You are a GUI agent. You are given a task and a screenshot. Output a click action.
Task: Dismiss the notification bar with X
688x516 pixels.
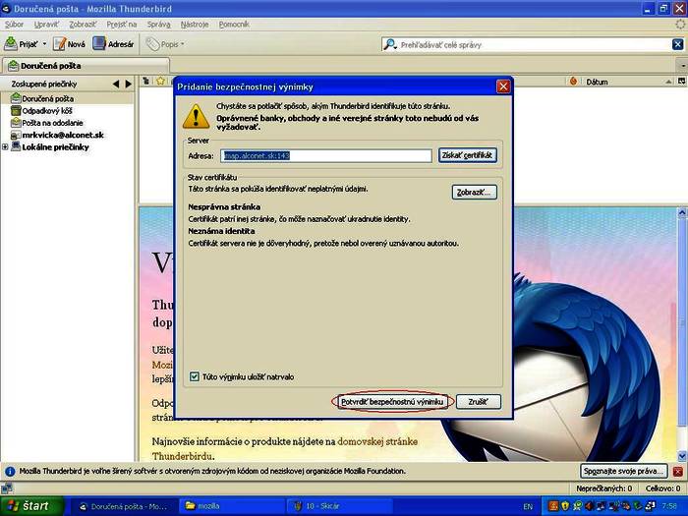678,472
